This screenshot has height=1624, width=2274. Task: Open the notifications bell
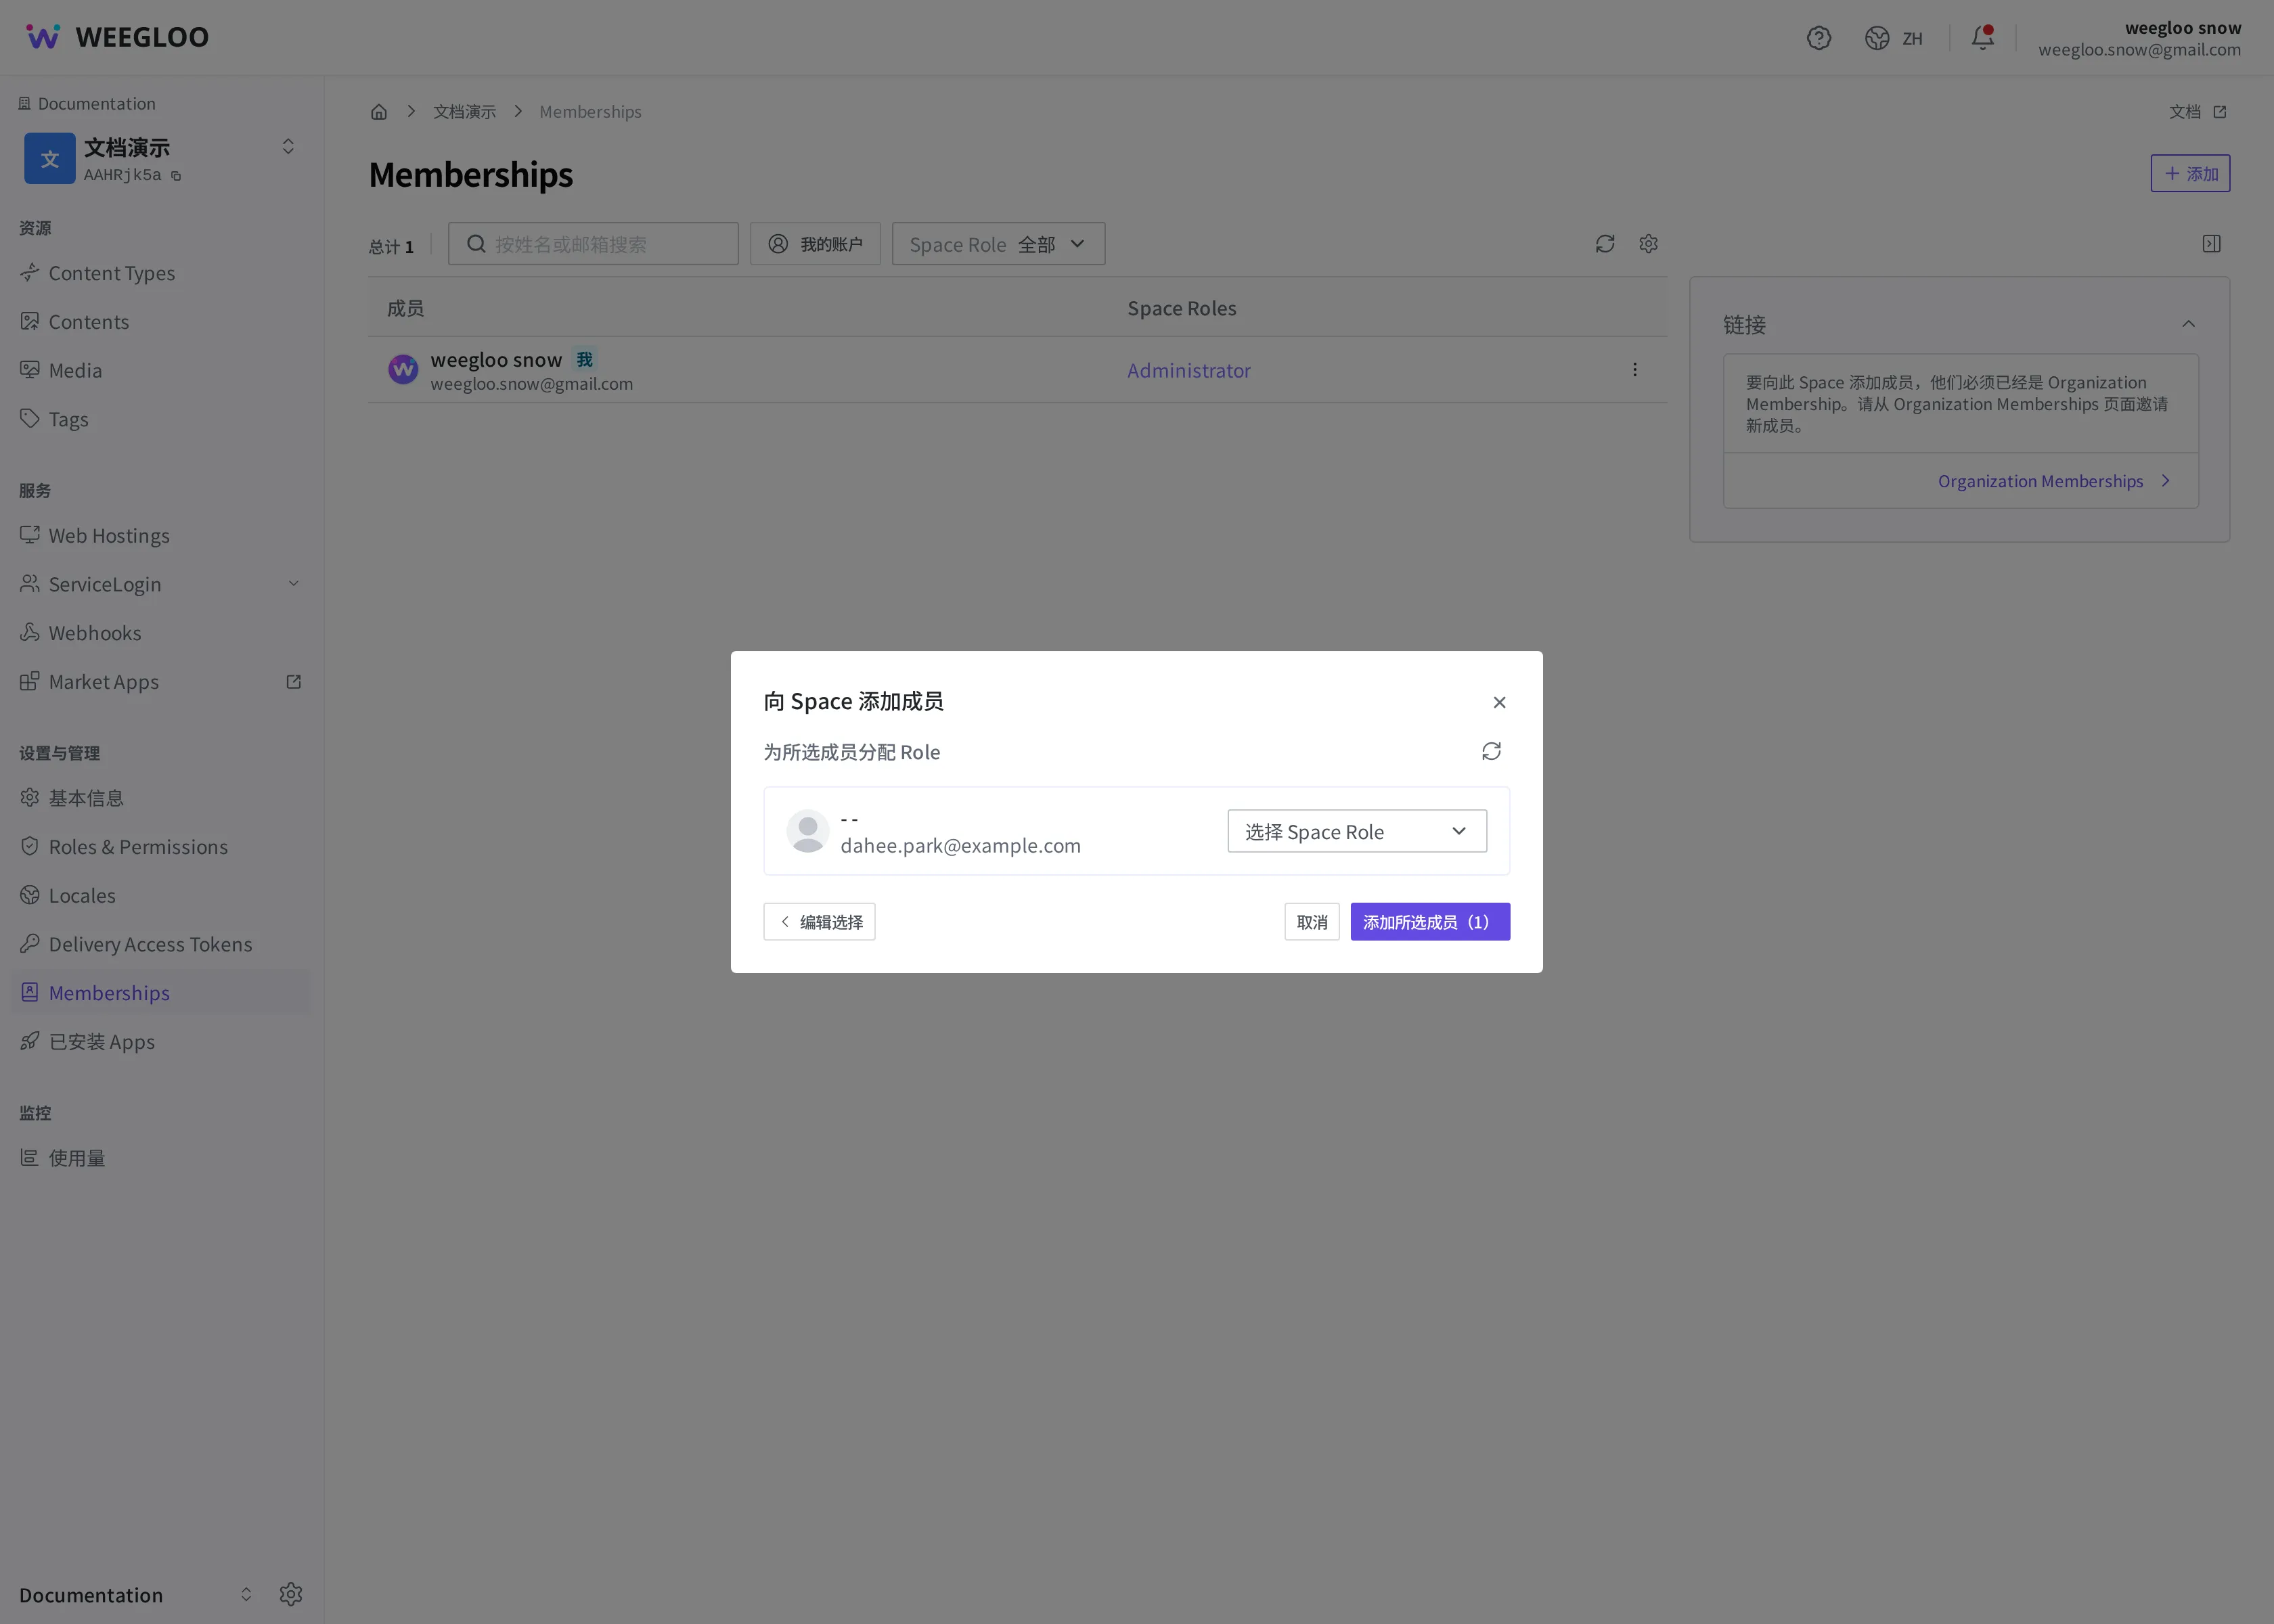(x=1982, y=38)
